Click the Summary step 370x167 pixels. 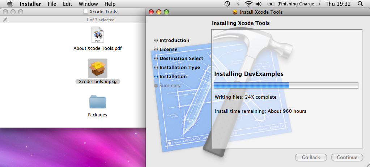(167, 85)
